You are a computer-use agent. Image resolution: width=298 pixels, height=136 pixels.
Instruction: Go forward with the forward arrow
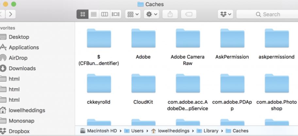[10, 14]
